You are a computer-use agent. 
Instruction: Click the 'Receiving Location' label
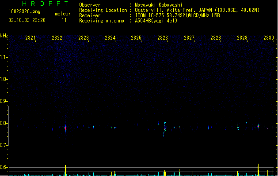pos(103,10)
